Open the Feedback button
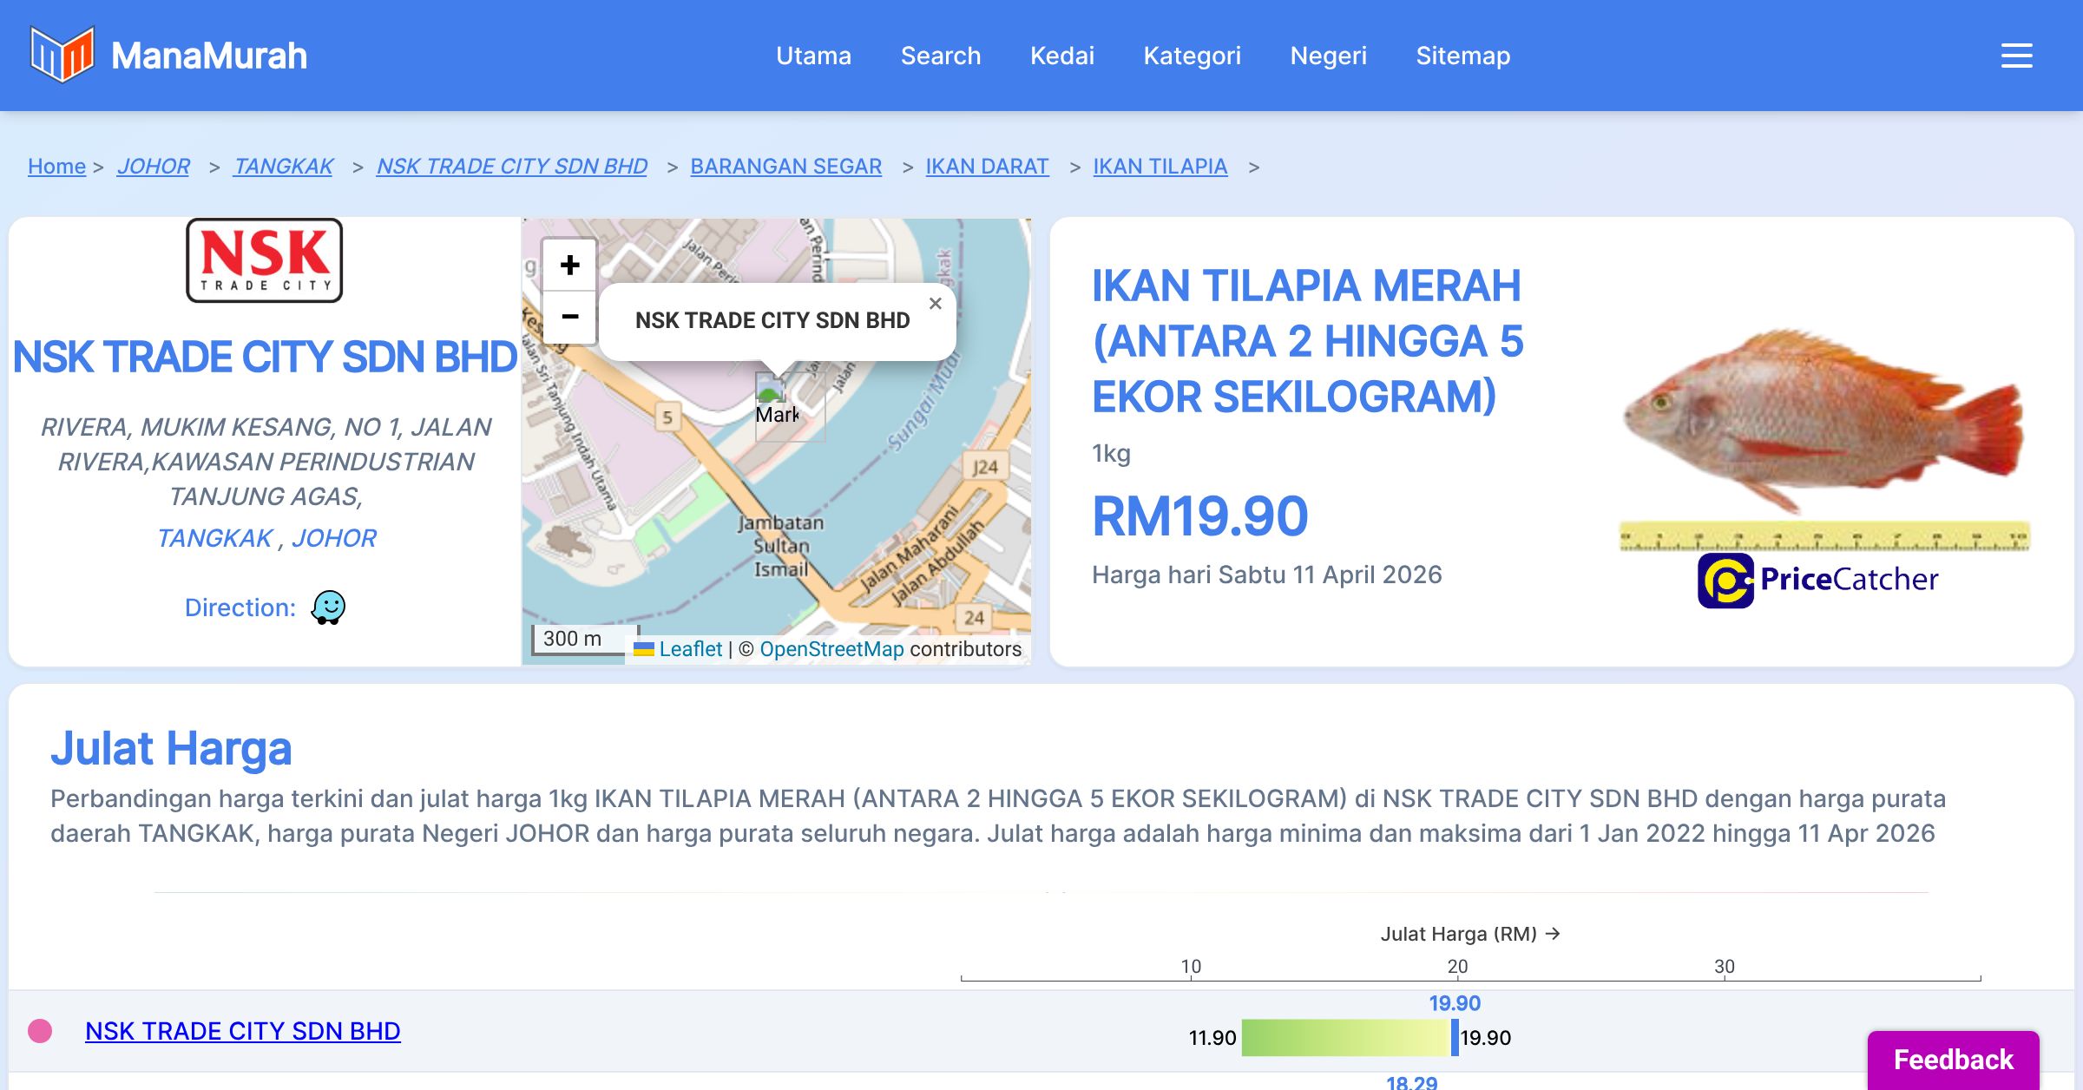This screenshot has height=1090, width=2083. tap(1953, 1059)
